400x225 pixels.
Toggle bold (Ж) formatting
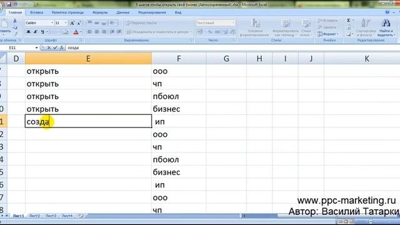[29, 32]
